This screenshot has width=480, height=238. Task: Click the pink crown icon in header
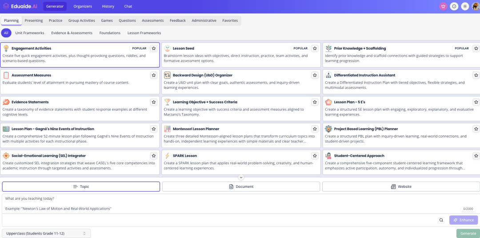click(x=443, y=6)
